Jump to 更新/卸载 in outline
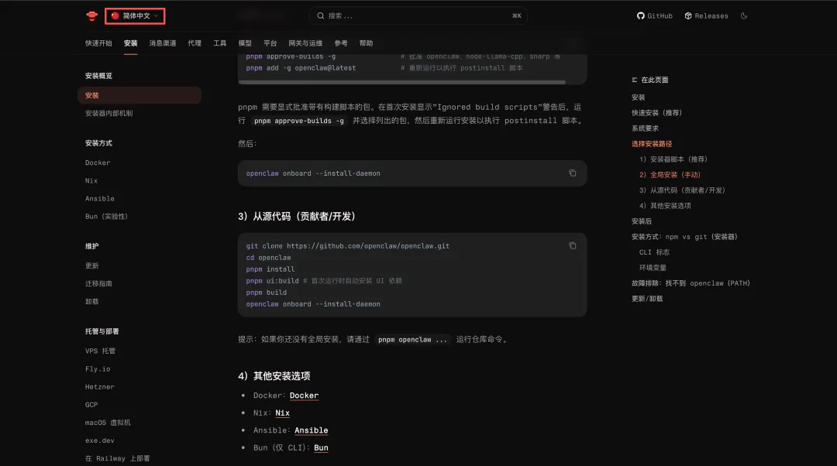This screenshot has height=466, width=837. (x=647, y=299)
